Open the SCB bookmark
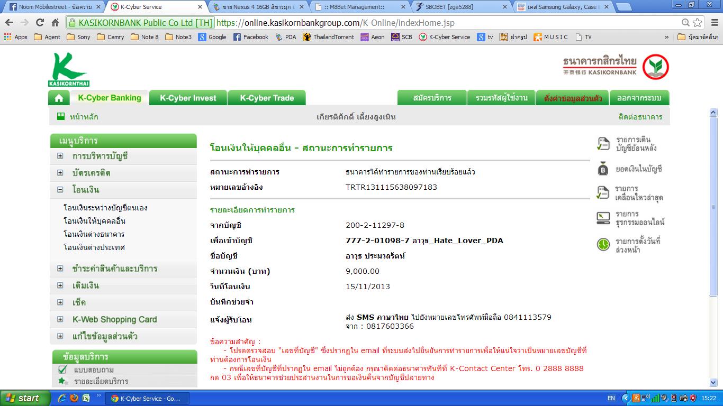723x406 pixels. click(402, 37)
